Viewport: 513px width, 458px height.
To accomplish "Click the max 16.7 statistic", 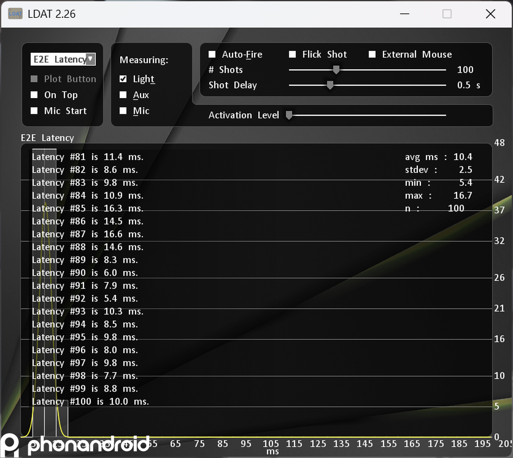I will tap(439, 195).
